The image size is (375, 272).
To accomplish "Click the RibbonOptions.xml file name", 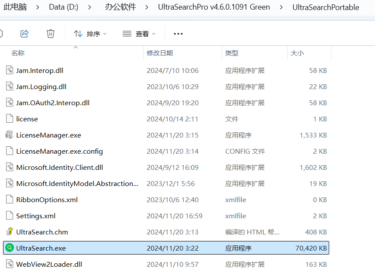I will pos(47,200).
